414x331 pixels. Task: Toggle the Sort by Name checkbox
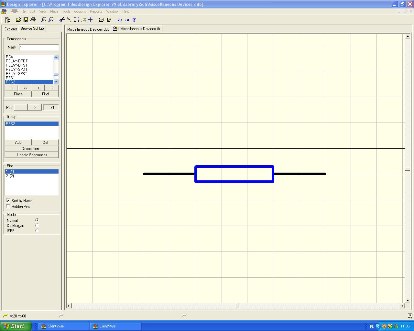coord(8,200)
